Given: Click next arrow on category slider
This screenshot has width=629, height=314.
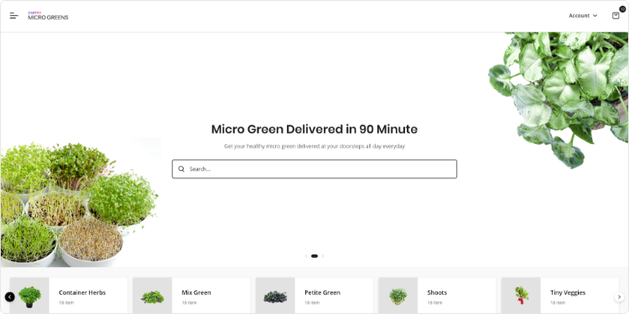Looking at the screenshot, I should coord(619,296).
